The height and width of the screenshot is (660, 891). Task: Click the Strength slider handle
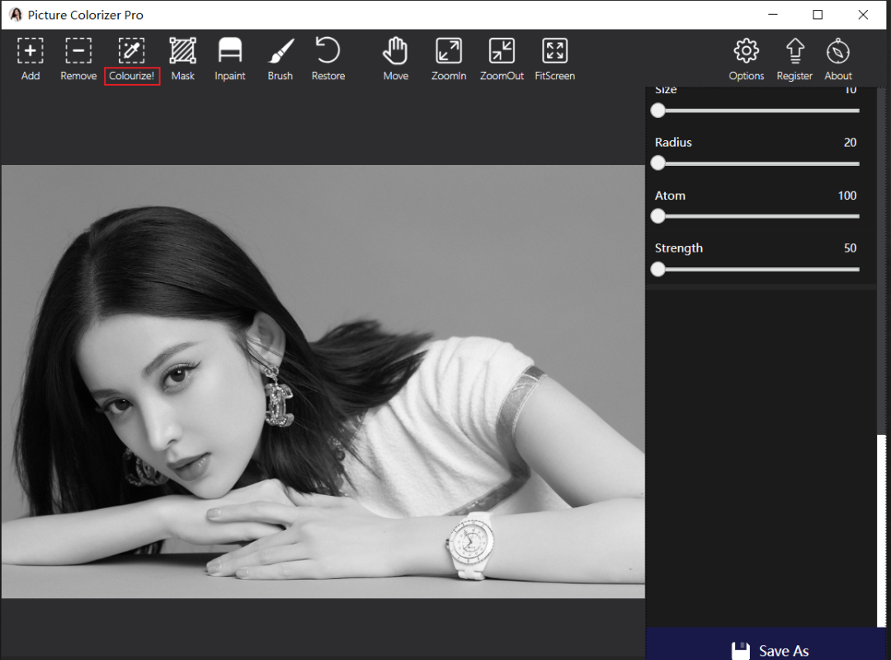coord(658,269)
